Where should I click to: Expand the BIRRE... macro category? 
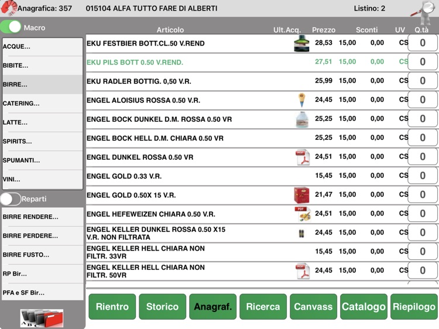coord(43,84)
